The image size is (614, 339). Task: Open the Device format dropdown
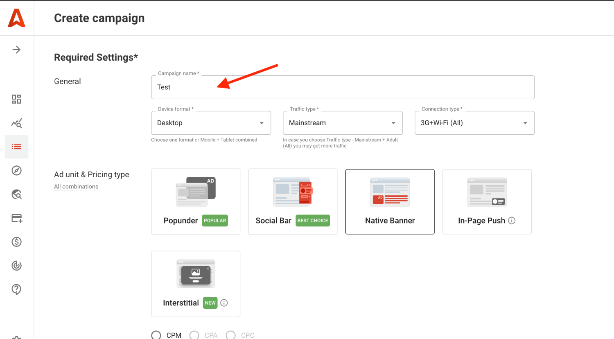click(211, 123)
